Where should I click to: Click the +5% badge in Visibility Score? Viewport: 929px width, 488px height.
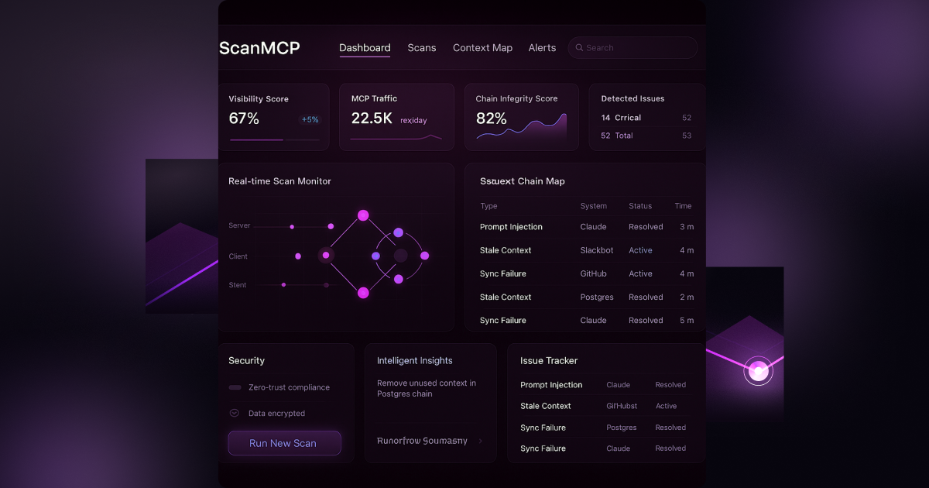click(310, 119)
